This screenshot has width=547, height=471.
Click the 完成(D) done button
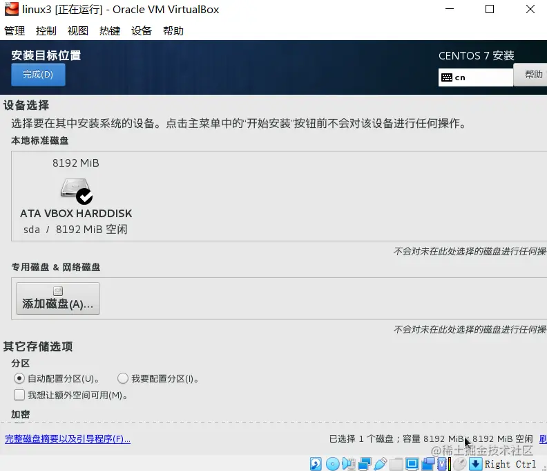click(x=38, y=75)
